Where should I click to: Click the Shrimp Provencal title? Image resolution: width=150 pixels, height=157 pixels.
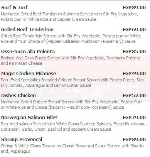[x=22, y=140]
